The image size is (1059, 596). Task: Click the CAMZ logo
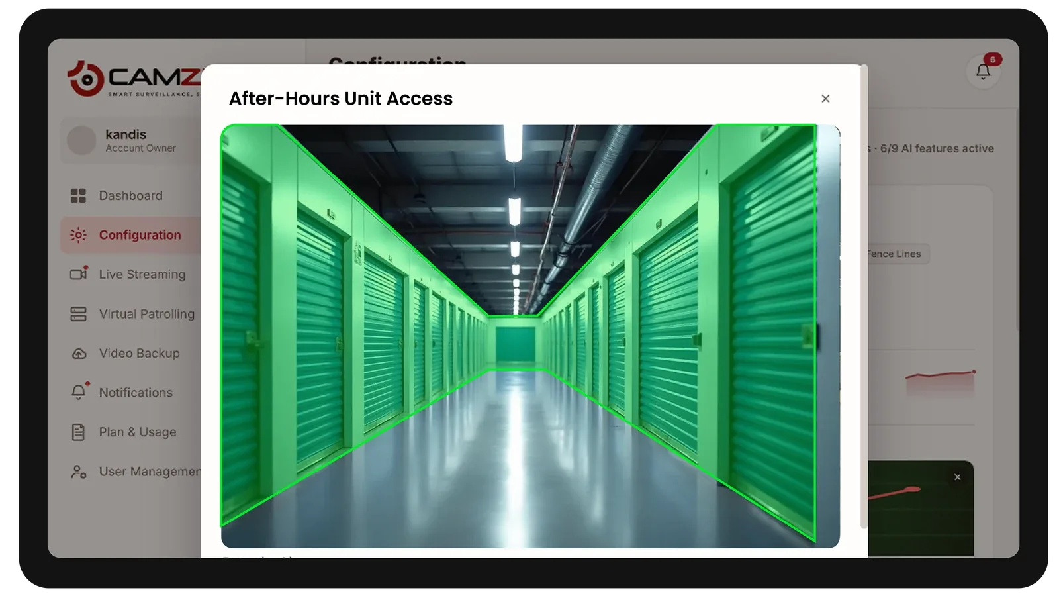coord(134,79)
